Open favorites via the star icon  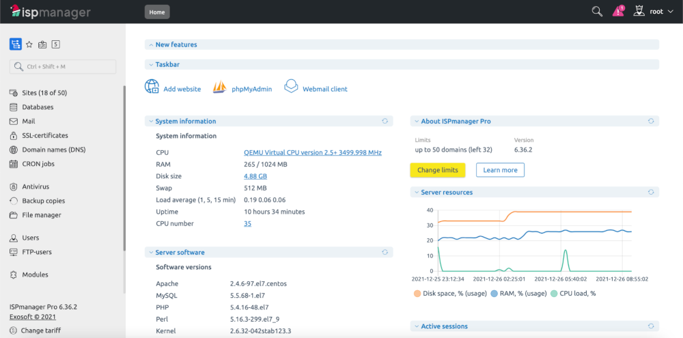click(29, 45)
